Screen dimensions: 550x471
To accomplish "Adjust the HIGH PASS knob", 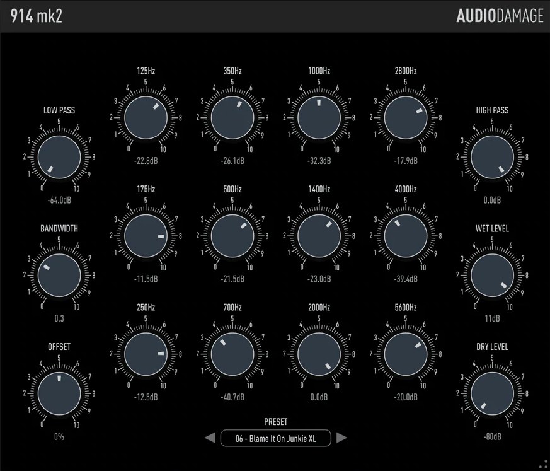I will (x=491, y=156).
